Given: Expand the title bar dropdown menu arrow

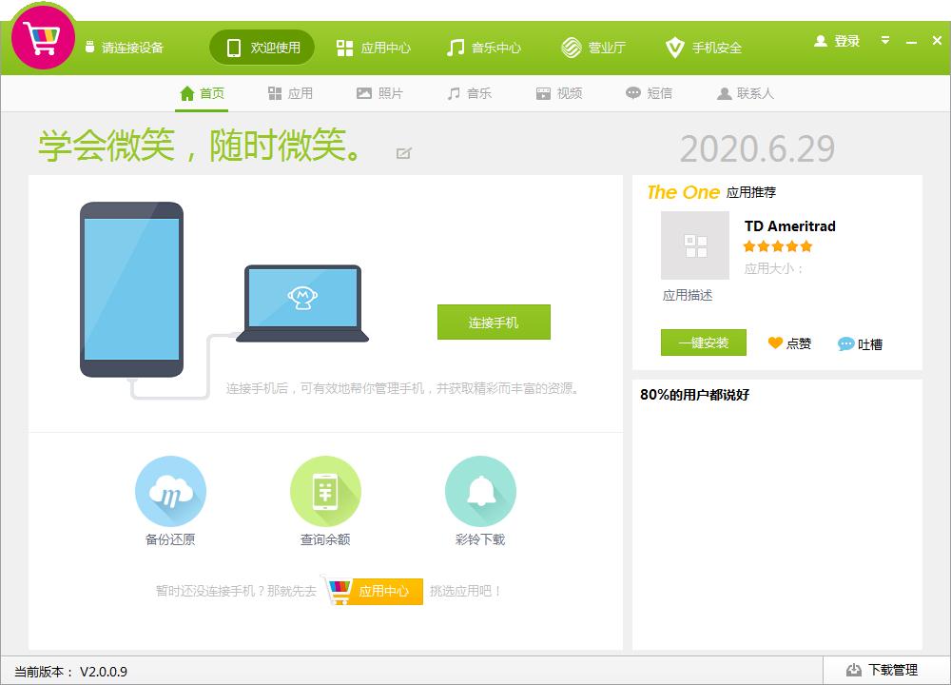Looking at the screenshot, I should pyautogui.click(x=884, y=41).
